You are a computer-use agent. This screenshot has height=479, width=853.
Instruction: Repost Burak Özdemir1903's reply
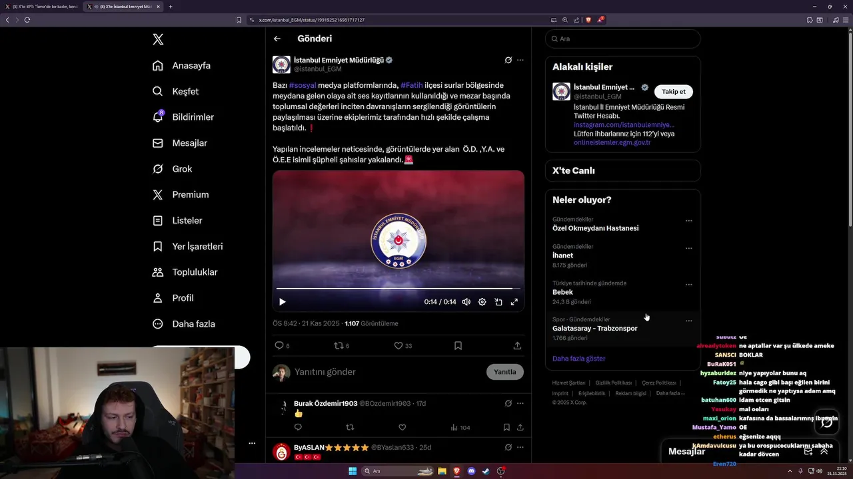[350, 428]
